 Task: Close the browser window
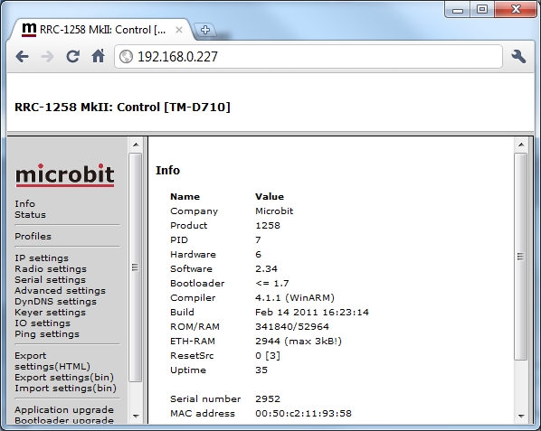click(516, 9)
